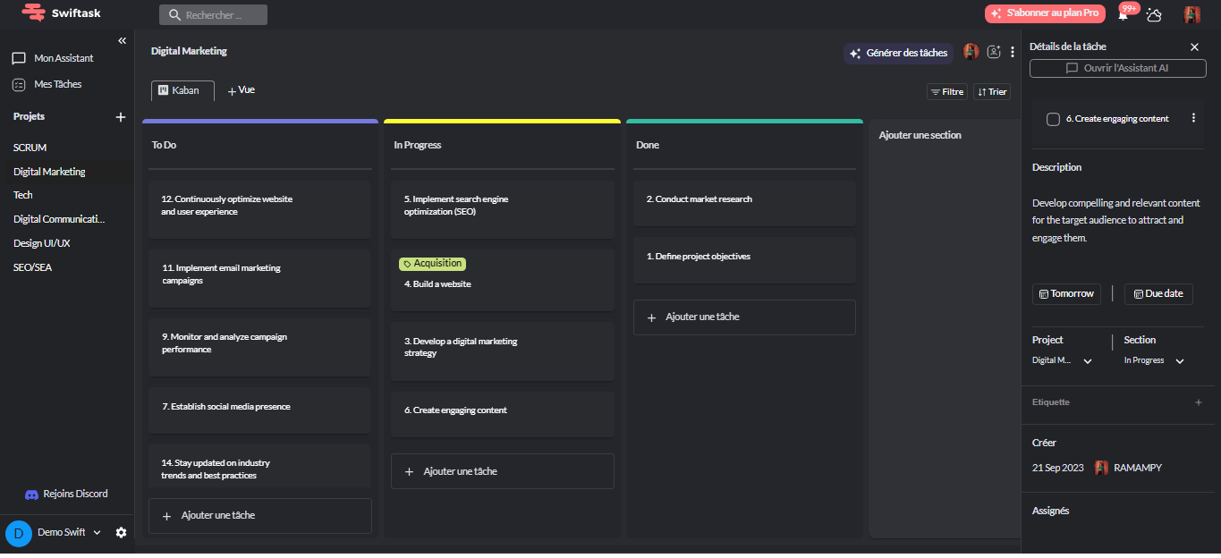This screenshot has width=1221, height=558.
Task: Open the notifications bell
Action: 1123,14
